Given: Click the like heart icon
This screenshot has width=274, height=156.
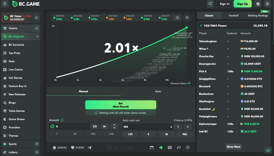Looking at the screenshot, I should [73, 148].
